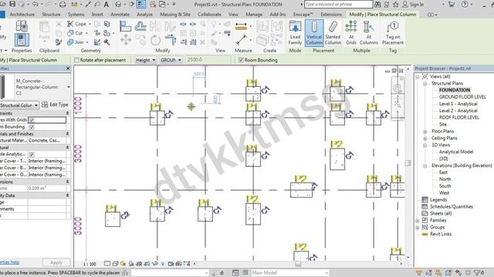Close the Properties panel with the X
494x277 pixels.
[68, 68]
